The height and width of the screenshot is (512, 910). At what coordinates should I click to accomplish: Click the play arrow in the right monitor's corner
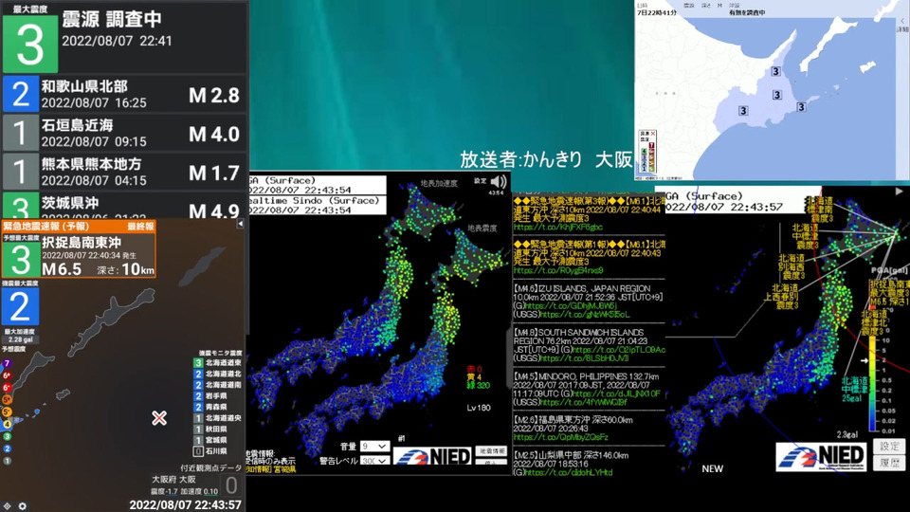coord(899,191)
